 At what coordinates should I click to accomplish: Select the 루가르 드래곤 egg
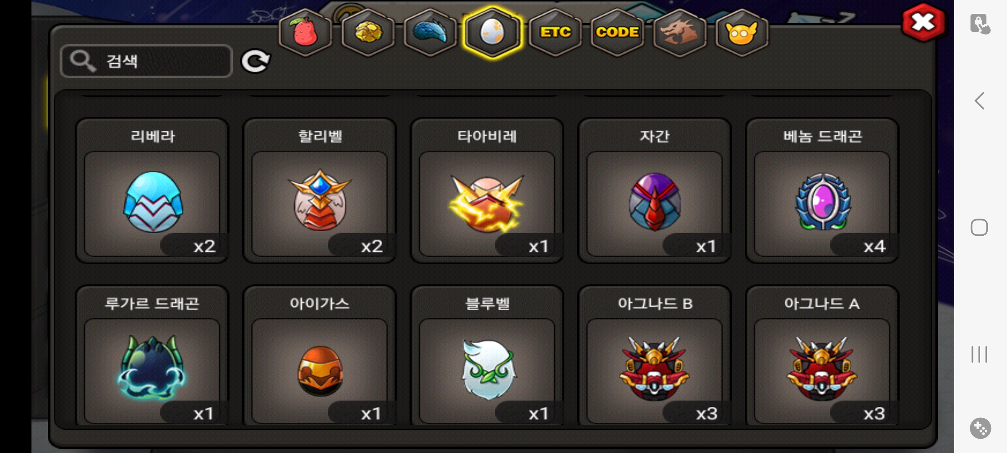click(152, 356)
